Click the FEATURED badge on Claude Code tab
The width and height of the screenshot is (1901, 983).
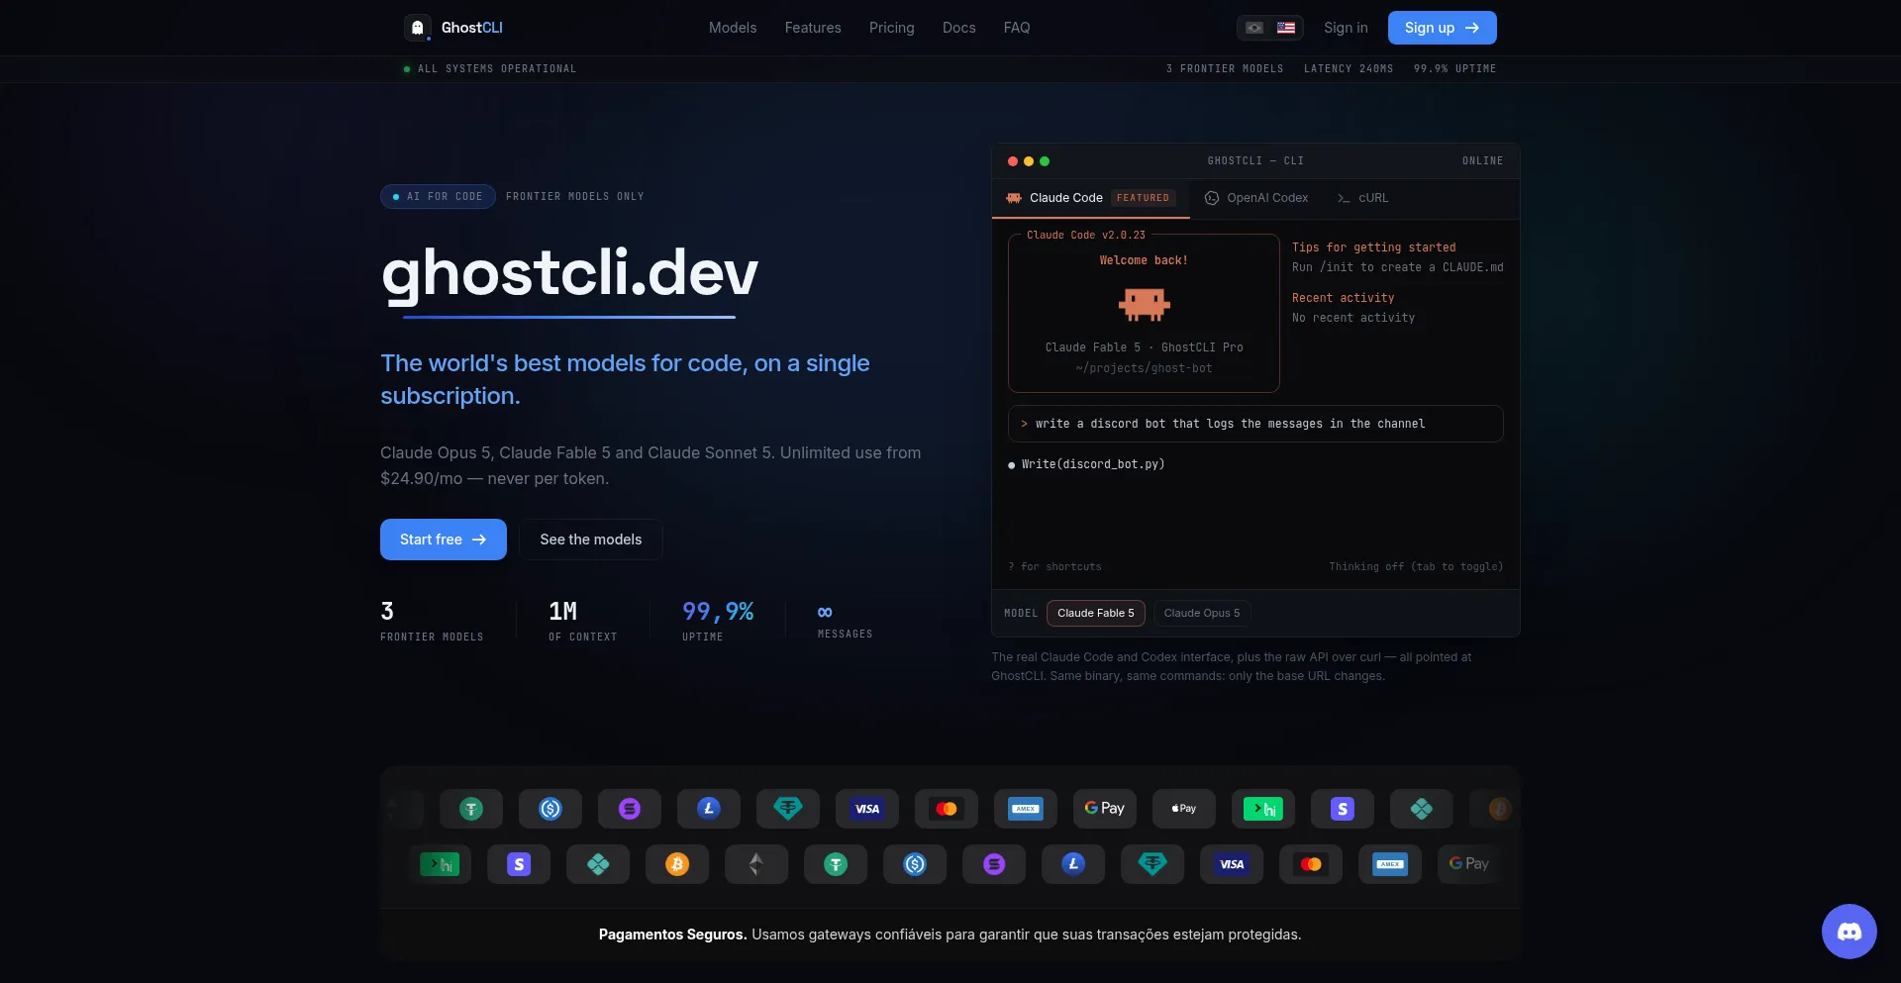[x=1143, y=198]
